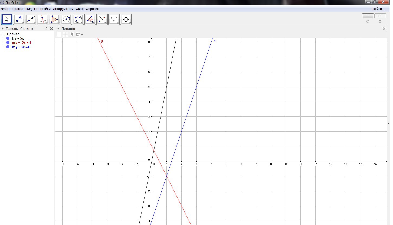Open the Вид menu

click(x=29, y=9)
